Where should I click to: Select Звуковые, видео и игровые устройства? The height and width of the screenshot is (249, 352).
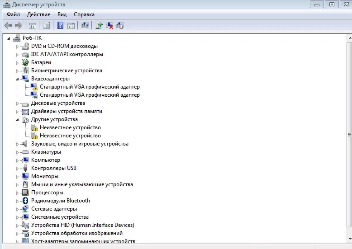tap(80, 144)
